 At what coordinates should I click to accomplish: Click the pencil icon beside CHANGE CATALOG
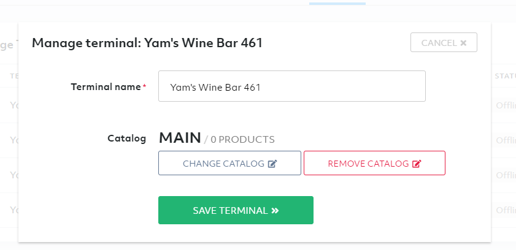click(272, 164)
